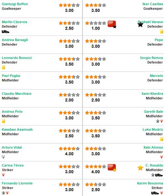Click the yellow card under Leonardo Bonucci
Viewport: 164px width, 196px height.
(x=3, y=68)
